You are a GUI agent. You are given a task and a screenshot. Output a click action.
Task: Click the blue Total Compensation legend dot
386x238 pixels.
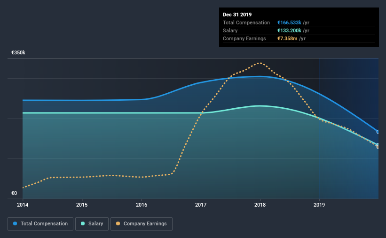(x=15, y=223)
